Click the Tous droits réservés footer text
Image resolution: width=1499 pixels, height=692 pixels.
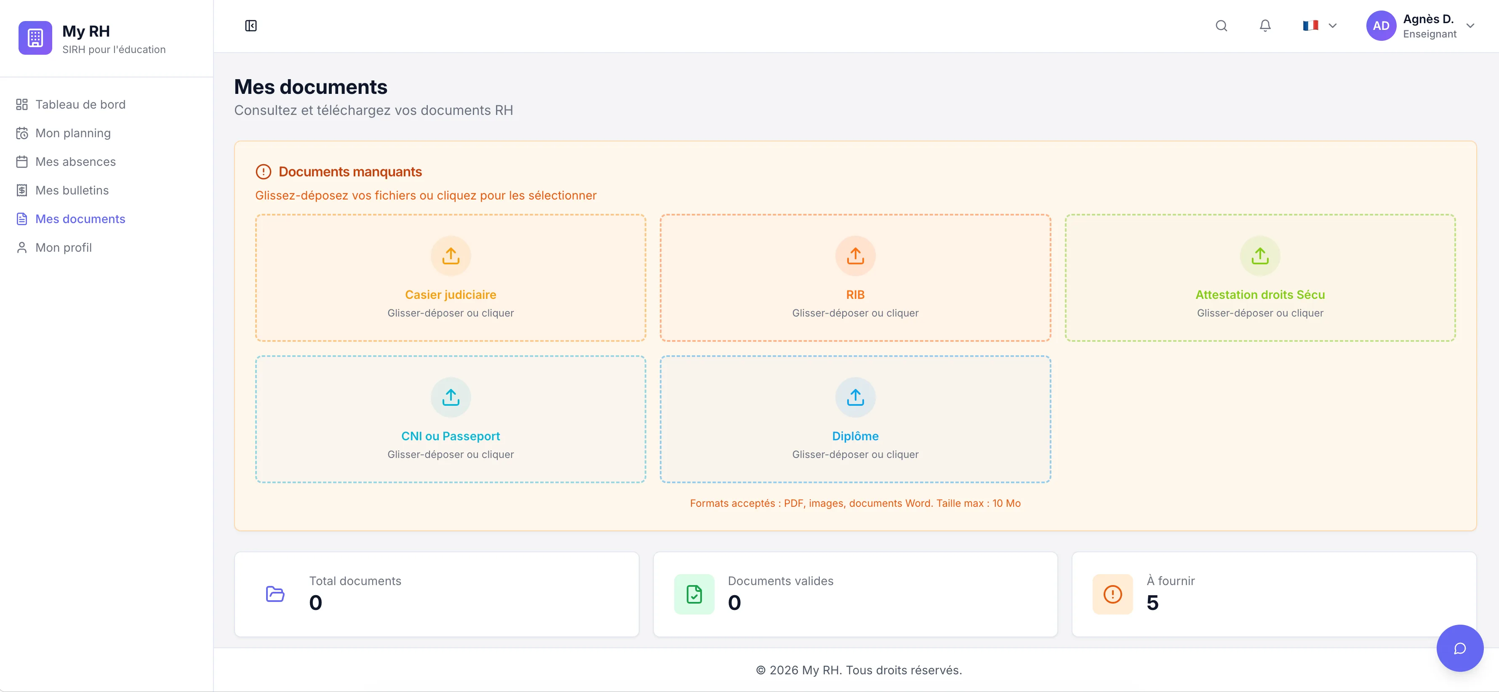858,671
